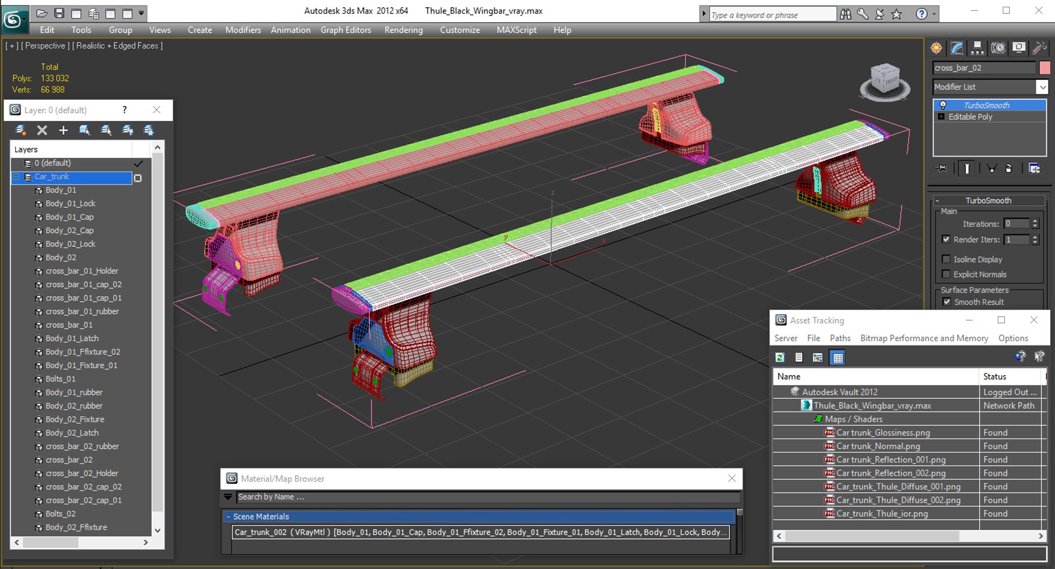Image resolution: width=1055 pixels, height=569 pixels.
Task: Open the Hierarchy panel tab
Action: pyautogui.click(x=978, y=48)
